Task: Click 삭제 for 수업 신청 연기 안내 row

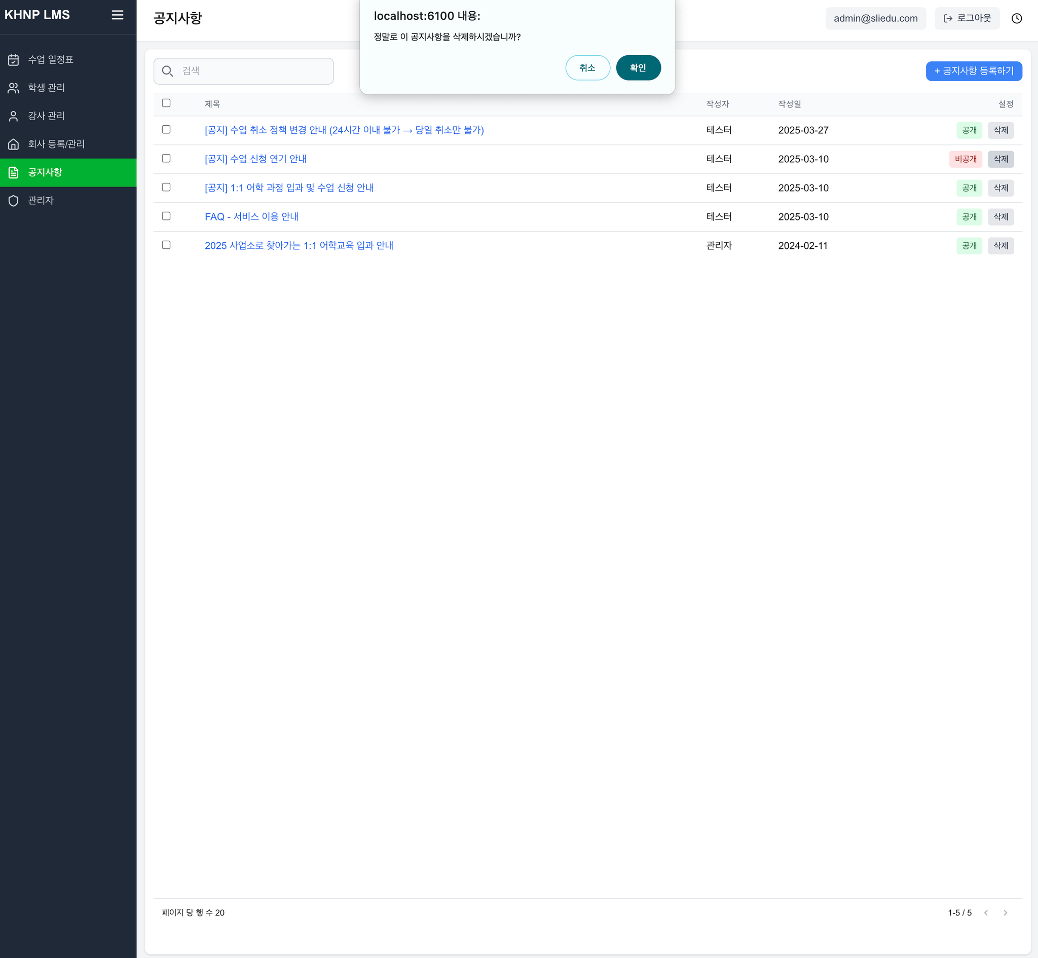Action: (x=1000, y=159)
